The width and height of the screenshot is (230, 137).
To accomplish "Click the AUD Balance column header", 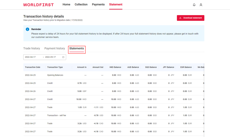I will point(133,67).
